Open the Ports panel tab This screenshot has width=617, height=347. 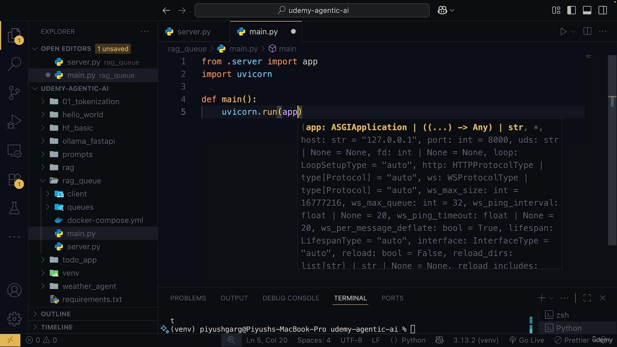[x=392, y=298]
